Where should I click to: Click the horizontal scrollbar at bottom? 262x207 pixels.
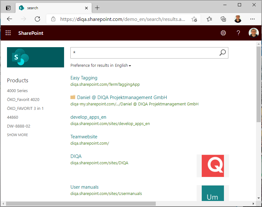pos(79,204)
